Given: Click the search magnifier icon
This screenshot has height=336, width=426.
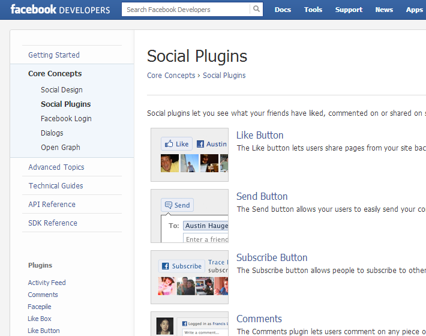Looking at the screenshot, I should 256,9.
